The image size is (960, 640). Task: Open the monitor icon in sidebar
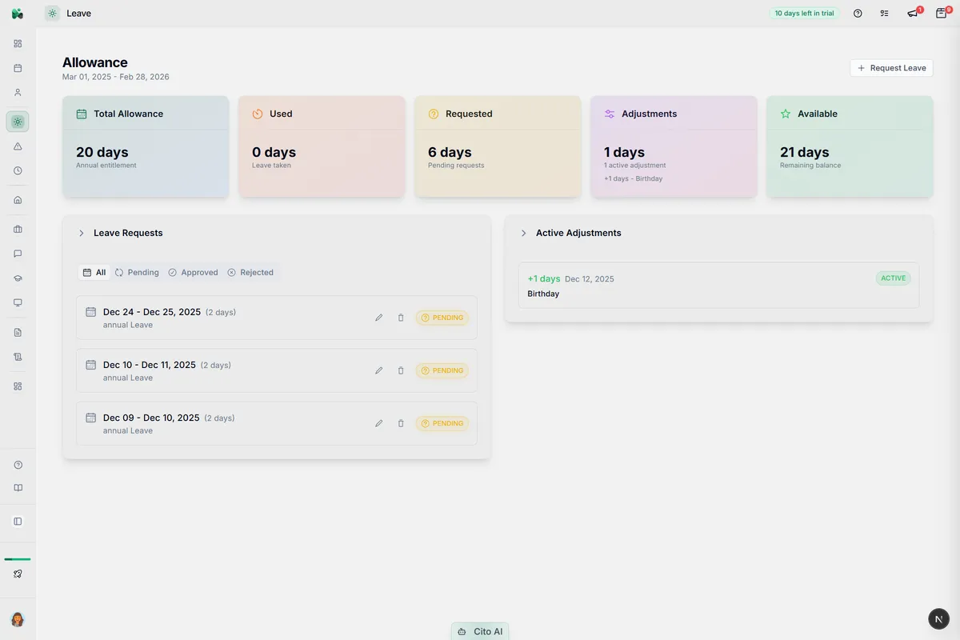tap(18, 302)
